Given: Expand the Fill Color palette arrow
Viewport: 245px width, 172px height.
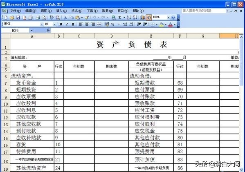Looking at the screenshot, I should click(166, 25).
